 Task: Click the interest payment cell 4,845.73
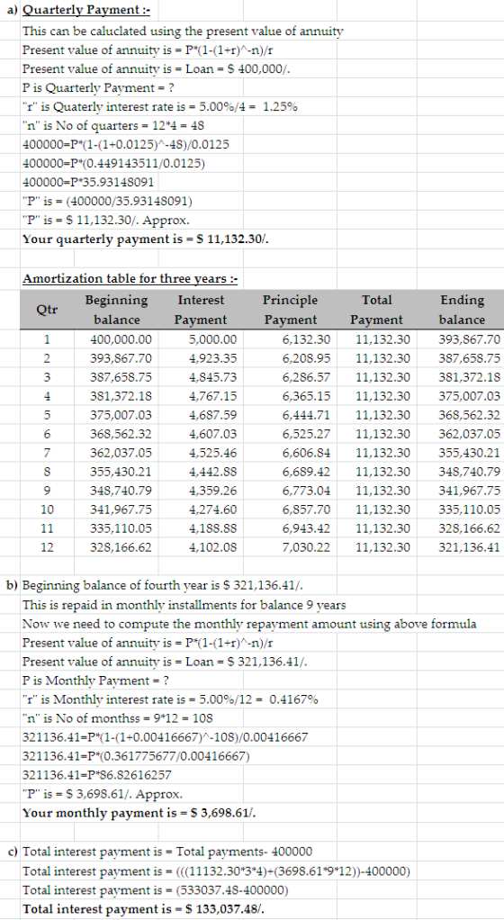[x=213, y=376]
